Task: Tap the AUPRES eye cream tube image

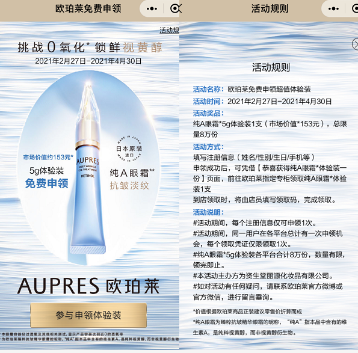Action: point(88,169)
